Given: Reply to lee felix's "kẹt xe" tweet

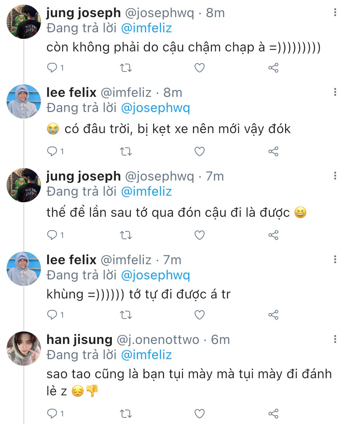Looking at the screenshot, I should [x=52, y=152].
